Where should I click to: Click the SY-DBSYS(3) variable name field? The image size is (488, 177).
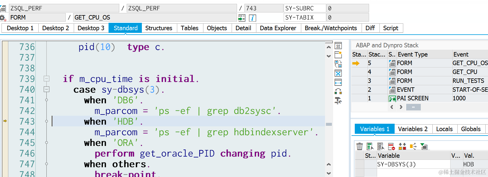pos(413,164)
